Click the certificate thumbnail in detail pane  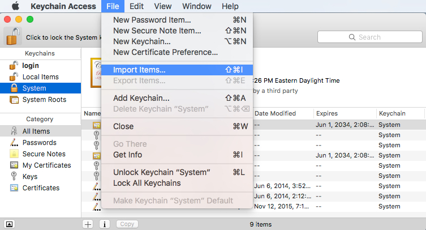(x=96, y=73)
